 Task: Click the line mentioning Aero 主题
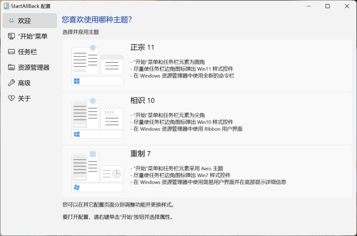pos(177,169)
